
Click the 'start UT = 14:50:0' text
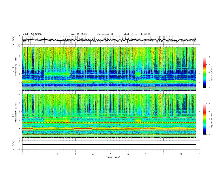click(137, 34)
